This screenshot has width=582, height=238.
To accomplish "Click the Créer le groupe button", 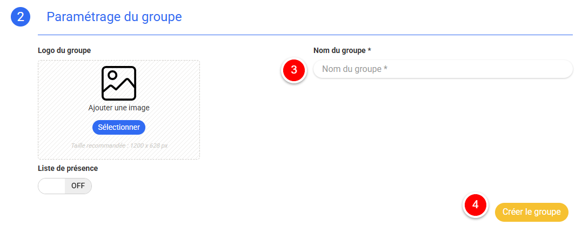I will click(x=531, y=212).
